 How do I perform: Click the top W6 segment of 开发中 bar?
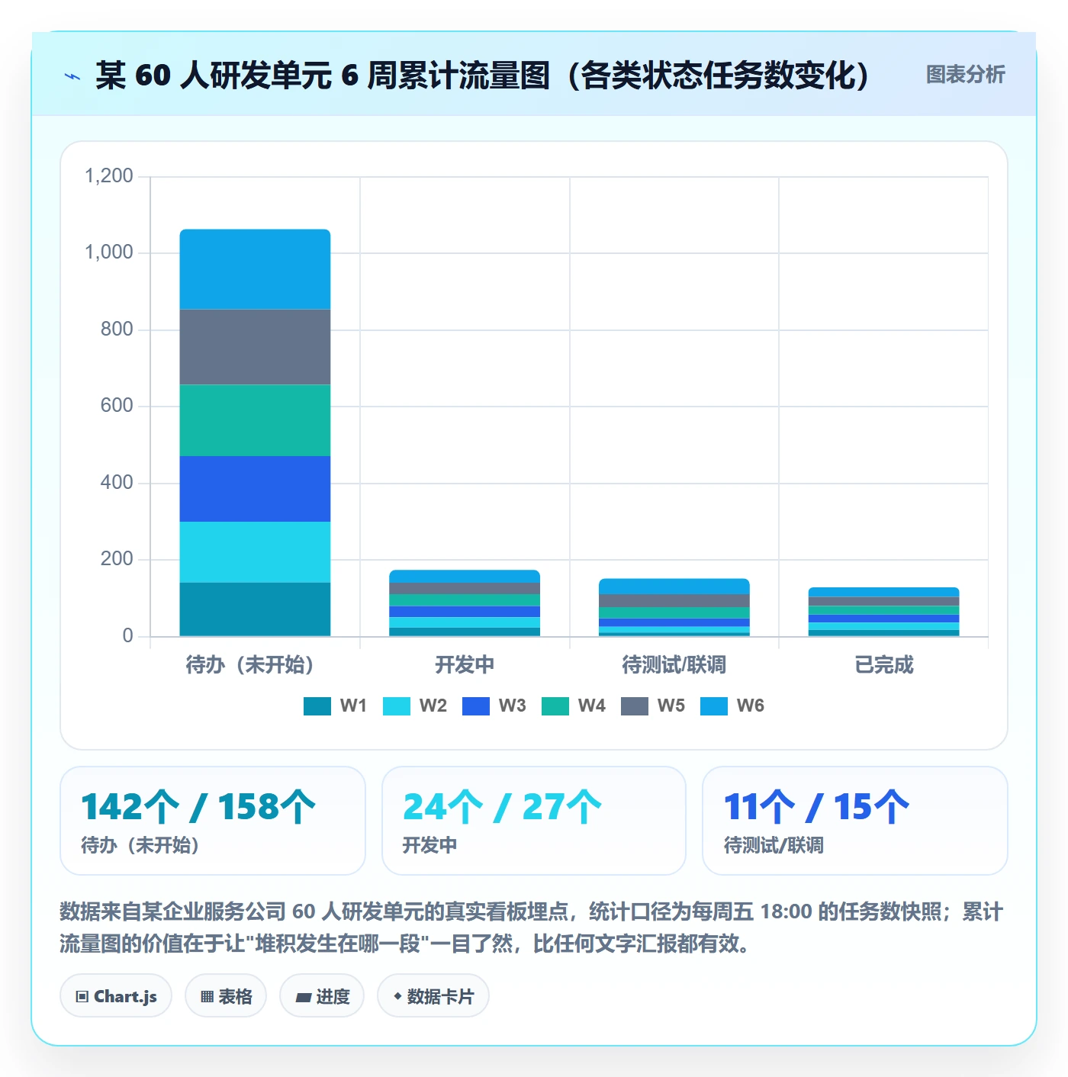pos(465,577)
